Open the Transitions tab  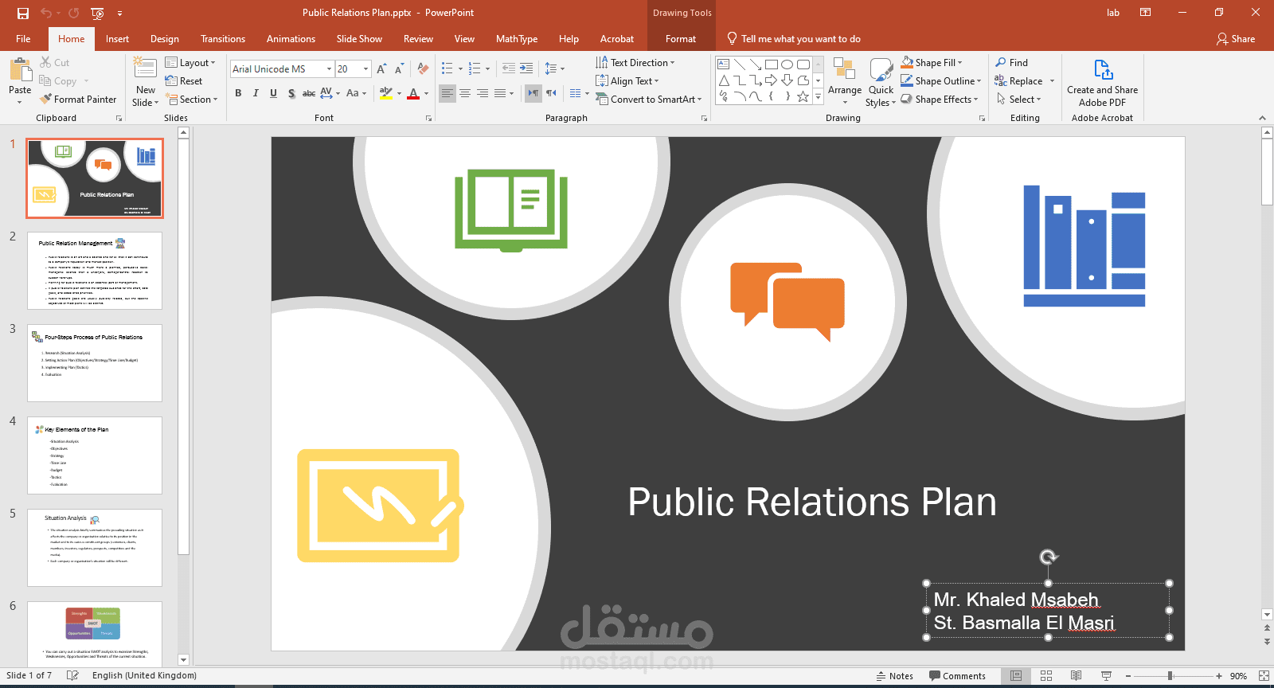click(223, 39)
